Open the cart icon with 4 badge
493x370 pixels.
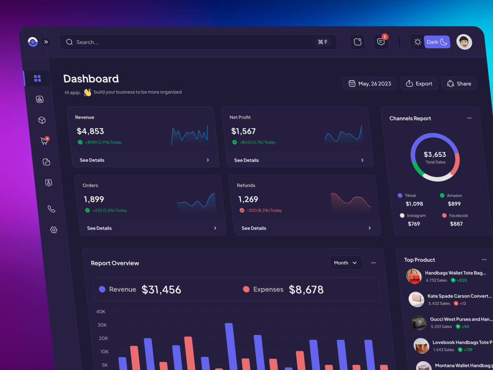point(44,141)
